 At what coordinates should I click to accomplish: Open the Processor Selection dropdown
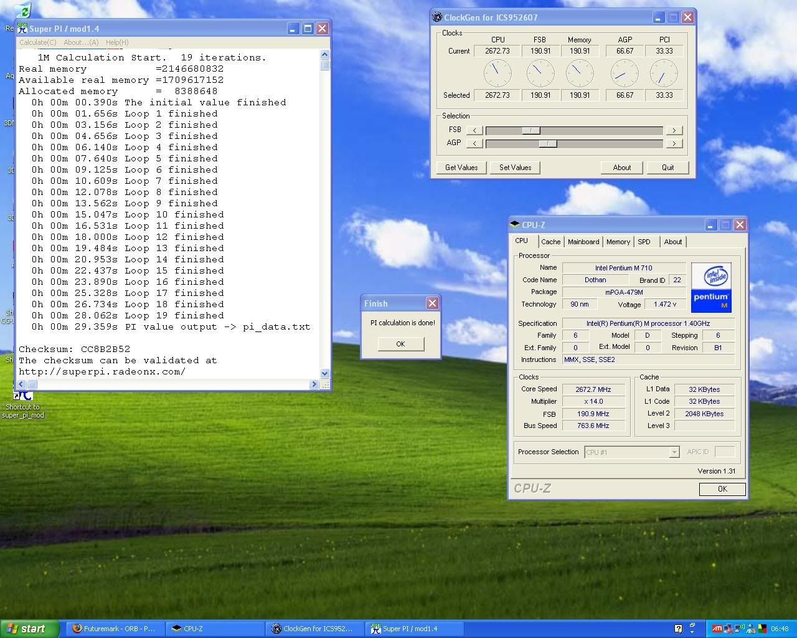tap(674, 452)
